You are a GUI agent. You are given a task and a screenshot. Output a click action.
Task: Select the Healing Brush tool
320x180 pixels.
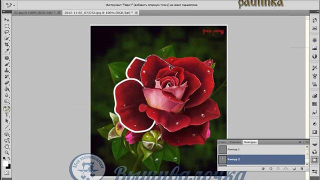pyautogui.click(x=6, y=58)
